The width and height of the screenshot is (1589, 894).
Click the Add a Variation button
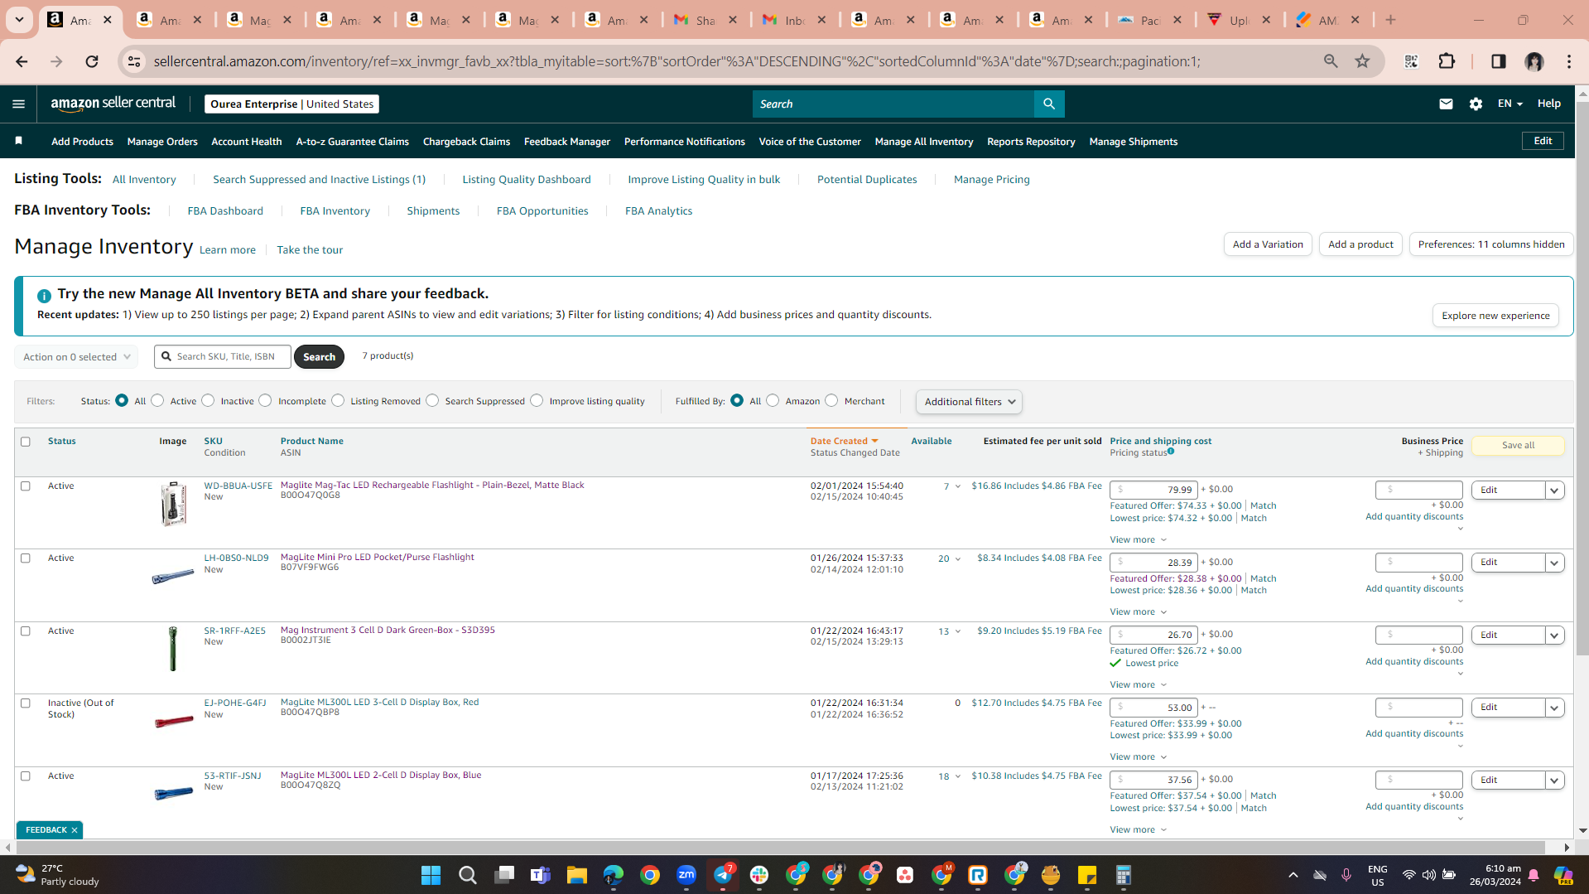[1268, 244]
